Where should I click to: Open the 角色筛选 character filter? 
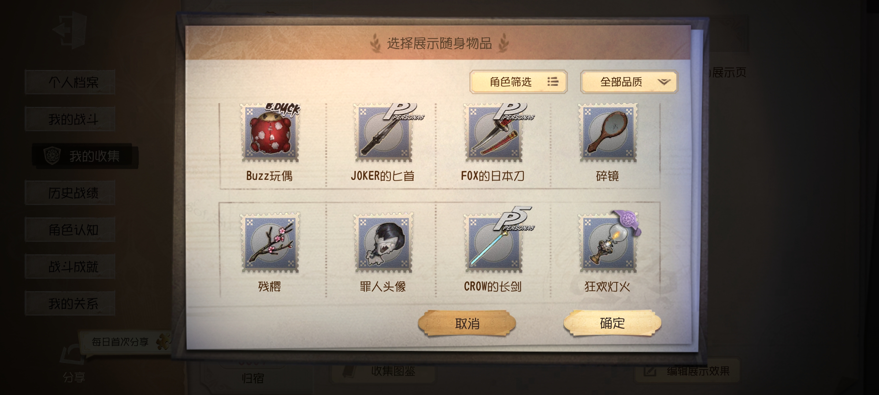point(519,82)
